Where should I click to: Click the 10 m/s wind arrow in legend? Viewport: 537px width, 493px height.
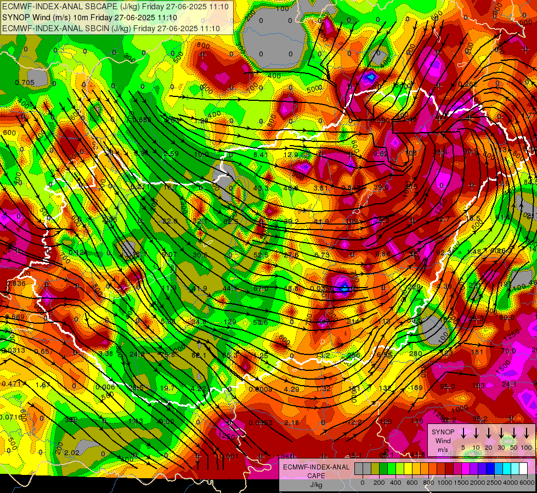tap(476, 433)
